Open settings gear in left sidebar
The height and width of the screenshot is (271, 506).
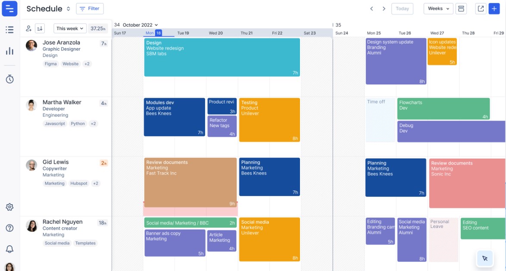tap(9, 207)
